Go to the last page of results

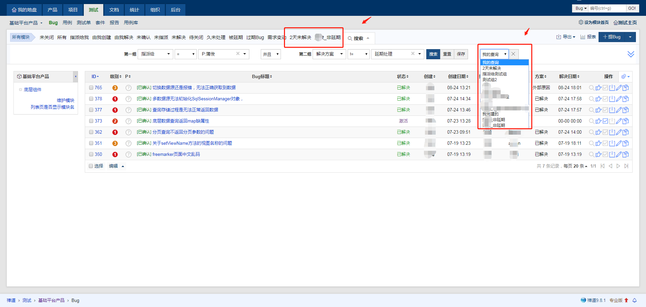(x=626, y=166)
